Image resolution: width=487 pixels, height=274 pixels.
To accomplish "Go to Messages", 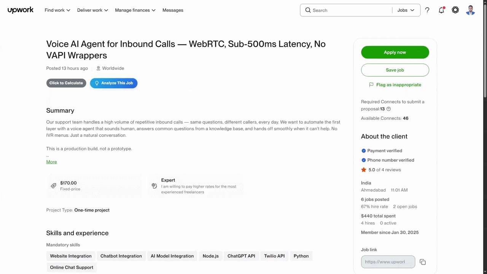I will pyautogui.click(x=173, y=10).
